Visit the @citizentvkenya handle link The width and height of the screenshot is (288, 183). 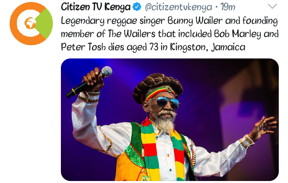pyautogui.click(x=178, y=7)
